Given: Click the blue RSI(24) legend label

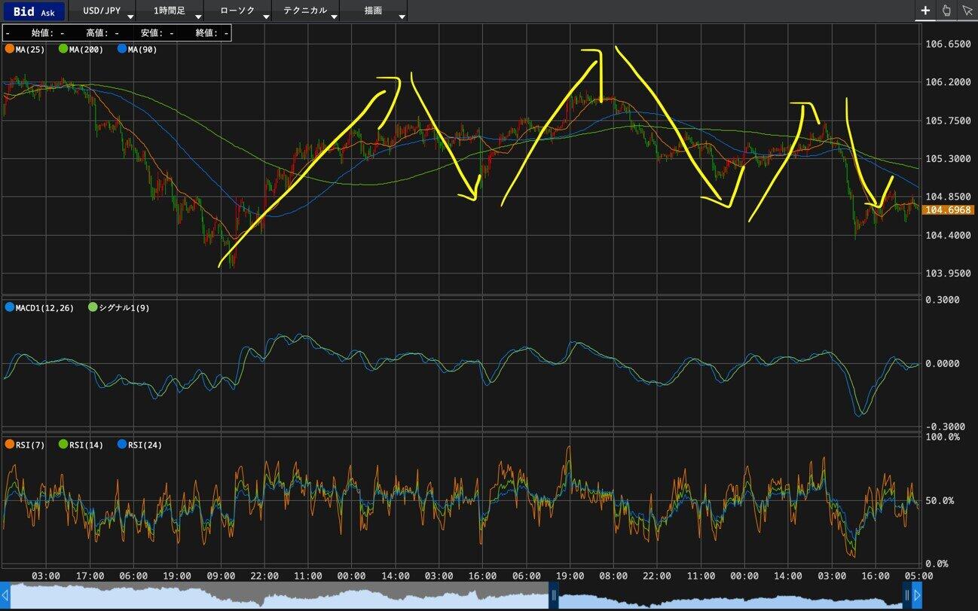Looking at the screenshot, I should [144, 445].
